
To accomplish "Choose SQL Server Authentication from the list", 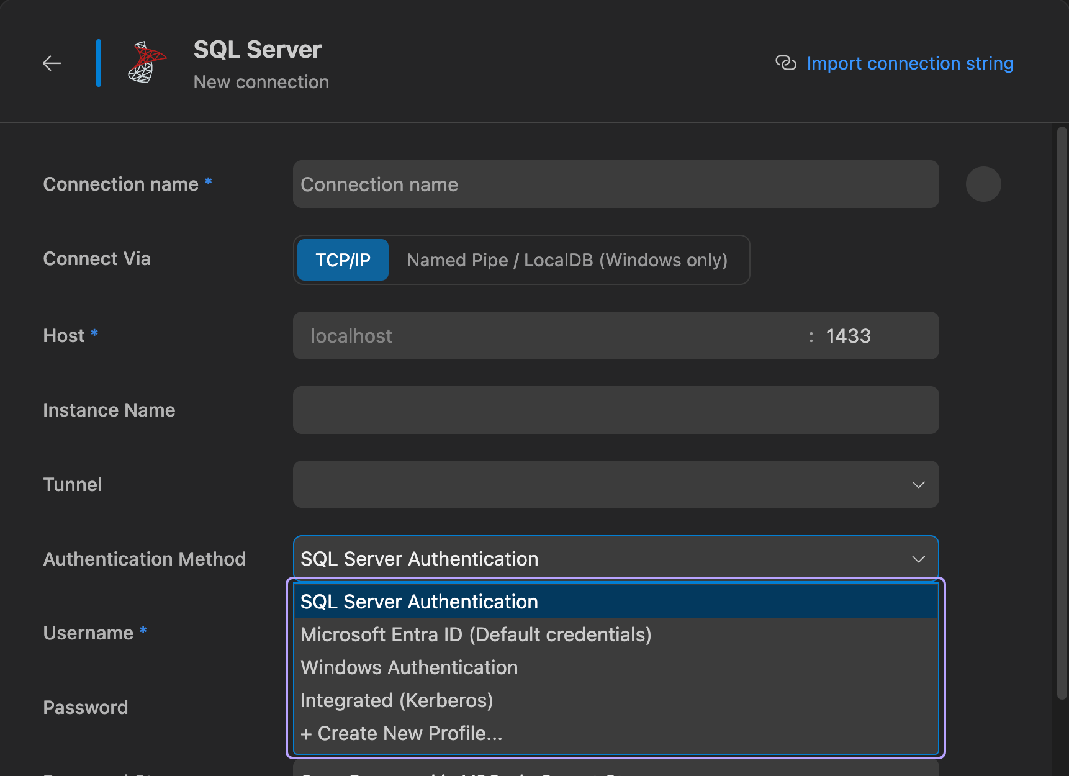I will pos(616,602).
